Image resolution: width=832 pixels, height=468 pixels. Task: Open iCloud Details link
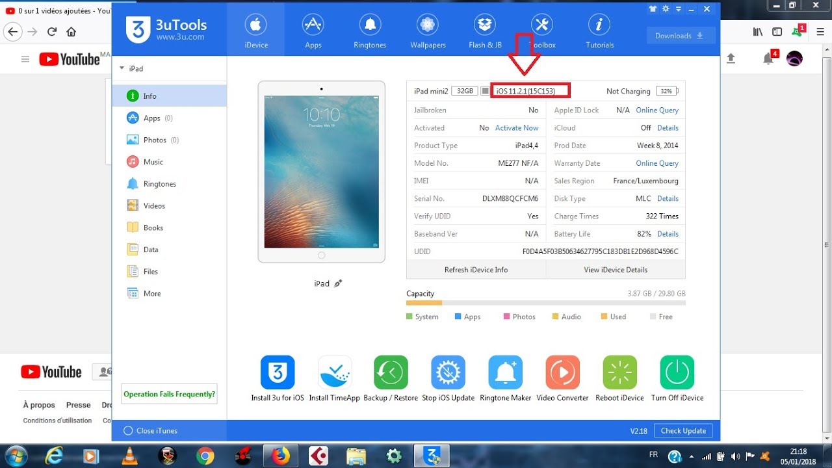point(668,128)
